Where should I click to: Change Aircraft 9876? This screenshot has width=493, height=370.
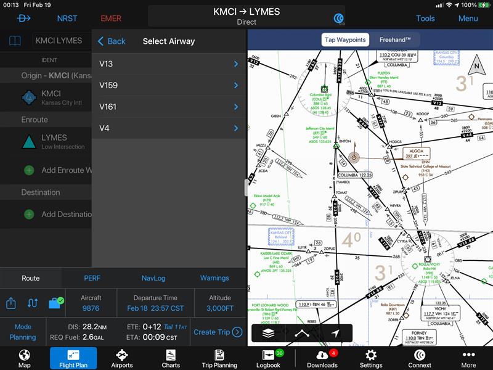[91, 303]
